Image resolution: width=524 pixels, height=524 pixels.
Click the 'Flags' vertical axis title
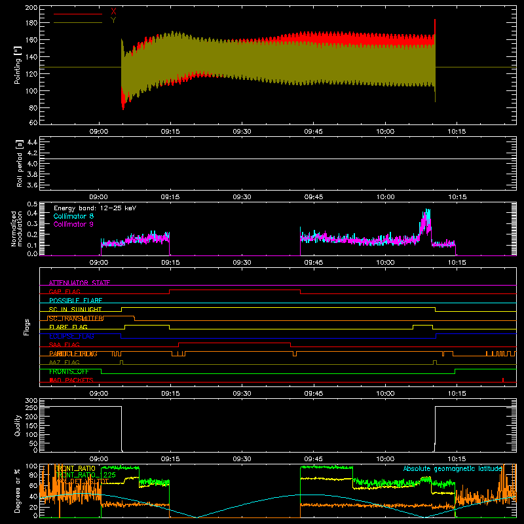(x=27, y=327)
